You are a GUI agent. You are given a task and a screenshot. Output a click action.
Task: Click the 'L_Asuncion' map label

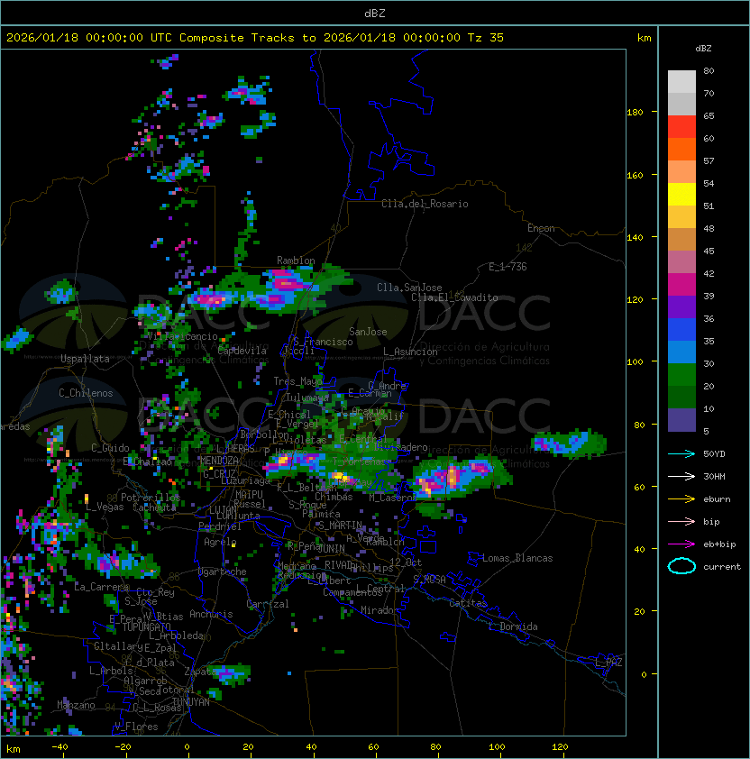coord(410,352)
